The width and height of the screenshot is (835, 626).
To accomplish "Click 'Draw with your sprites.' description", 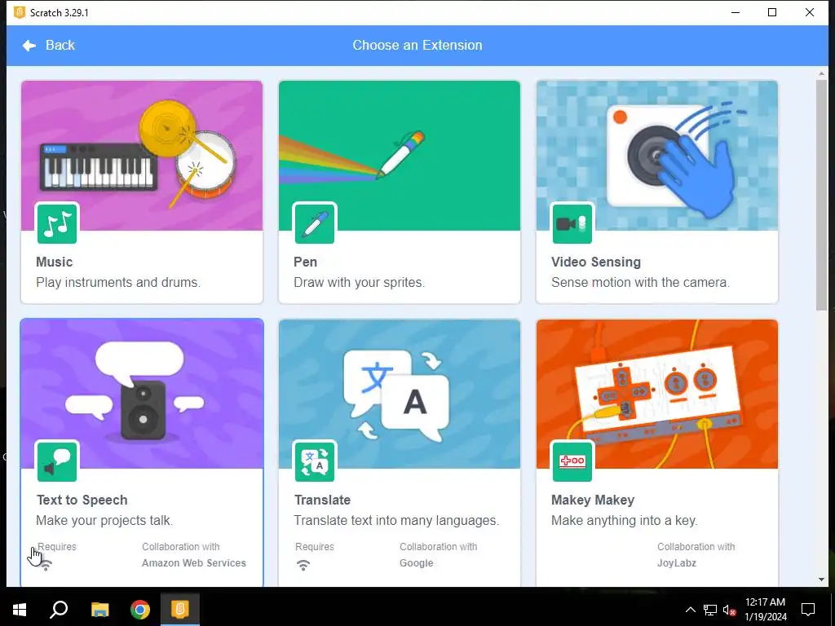I will click(x=359, y=282).
